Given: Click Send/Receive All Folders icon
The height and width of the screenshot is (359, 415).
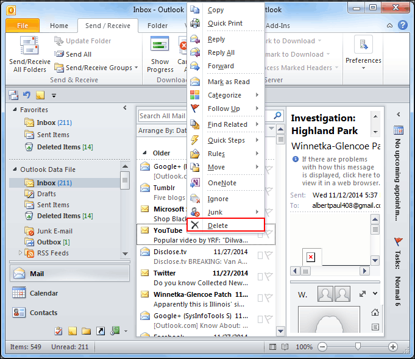Looking at the screenshot, I should (x=29, y=45).
